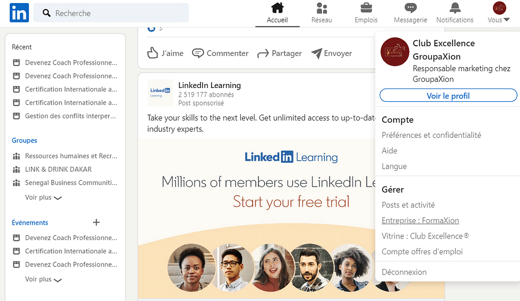Click the Partager share arrow icon

point(263,53)
